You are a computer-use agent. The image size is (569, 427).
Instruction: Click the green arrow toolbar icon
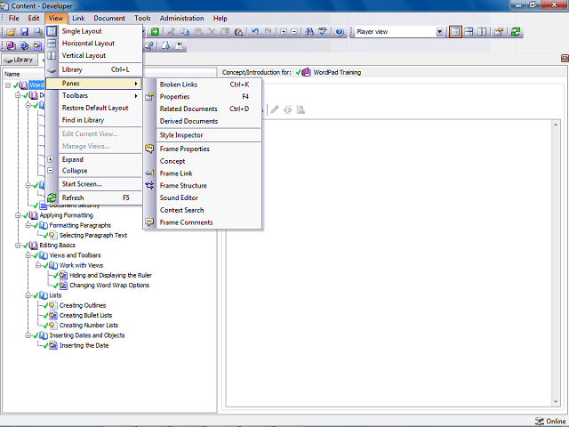(x=155, y=32)
